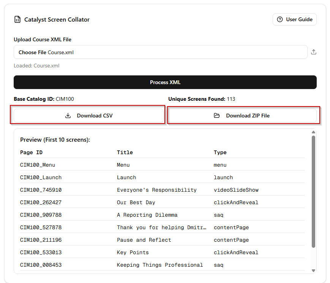Click the upload icon next to the file field
This screenshot has height=283, width=330.
pos(314,52)
